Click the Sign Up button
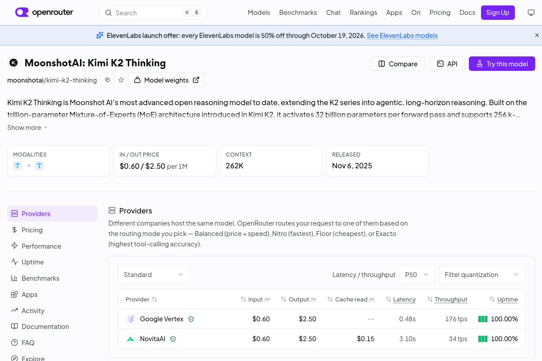Screen dimensions: 542x361 coord(498,13)
